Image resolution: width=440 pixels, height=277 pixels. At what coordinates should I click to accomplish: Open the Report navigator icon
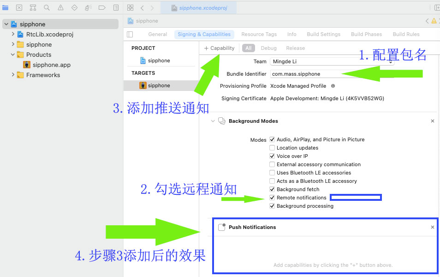[116, 8]
